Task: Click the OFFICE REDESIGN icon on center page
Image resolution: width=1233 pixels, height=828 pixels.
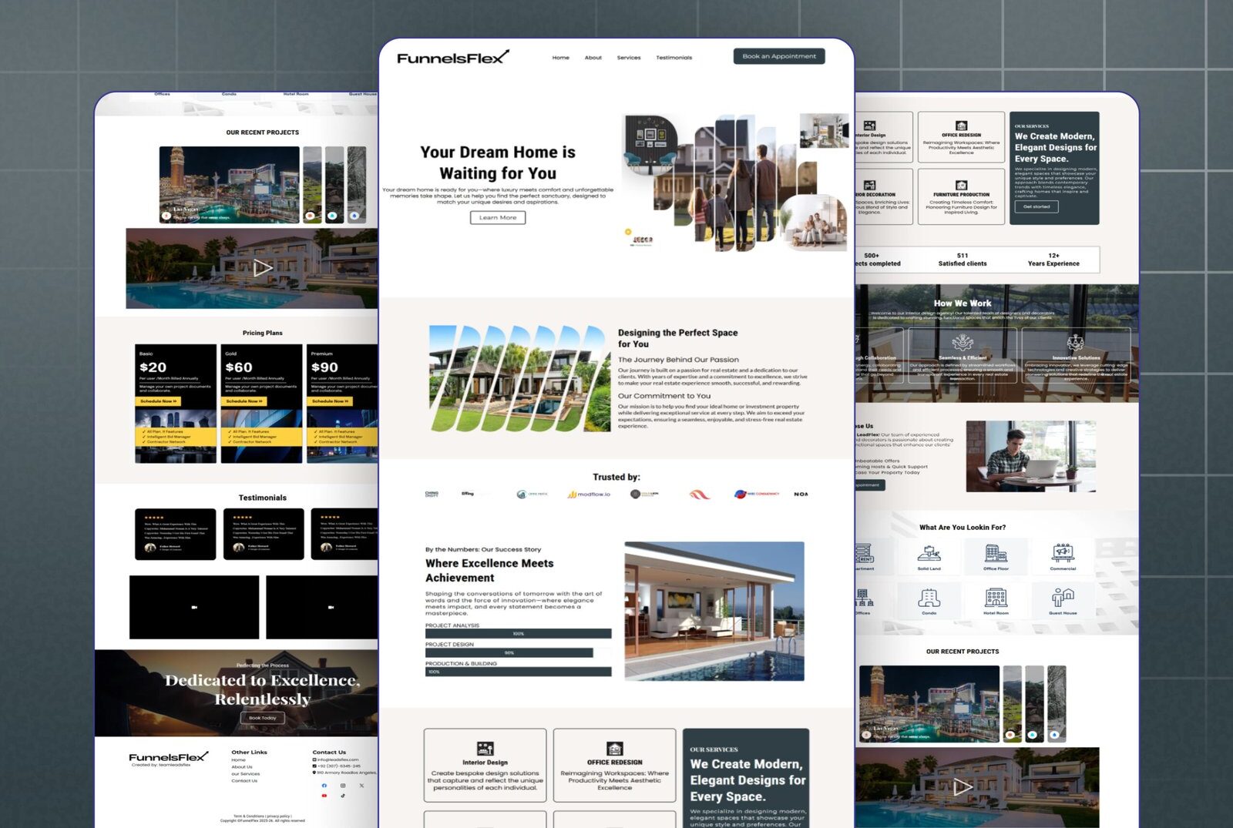Action: 615,749
